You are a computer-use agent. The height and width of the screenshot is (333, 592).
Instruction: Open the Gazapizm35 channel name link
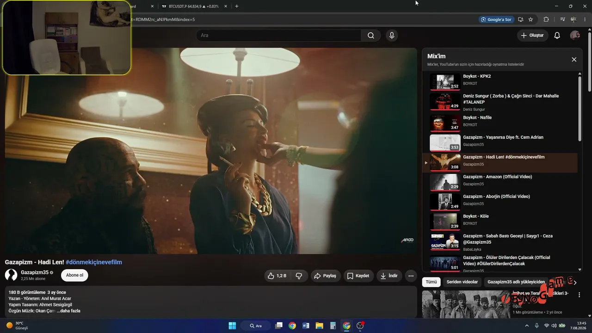[35, 272]
